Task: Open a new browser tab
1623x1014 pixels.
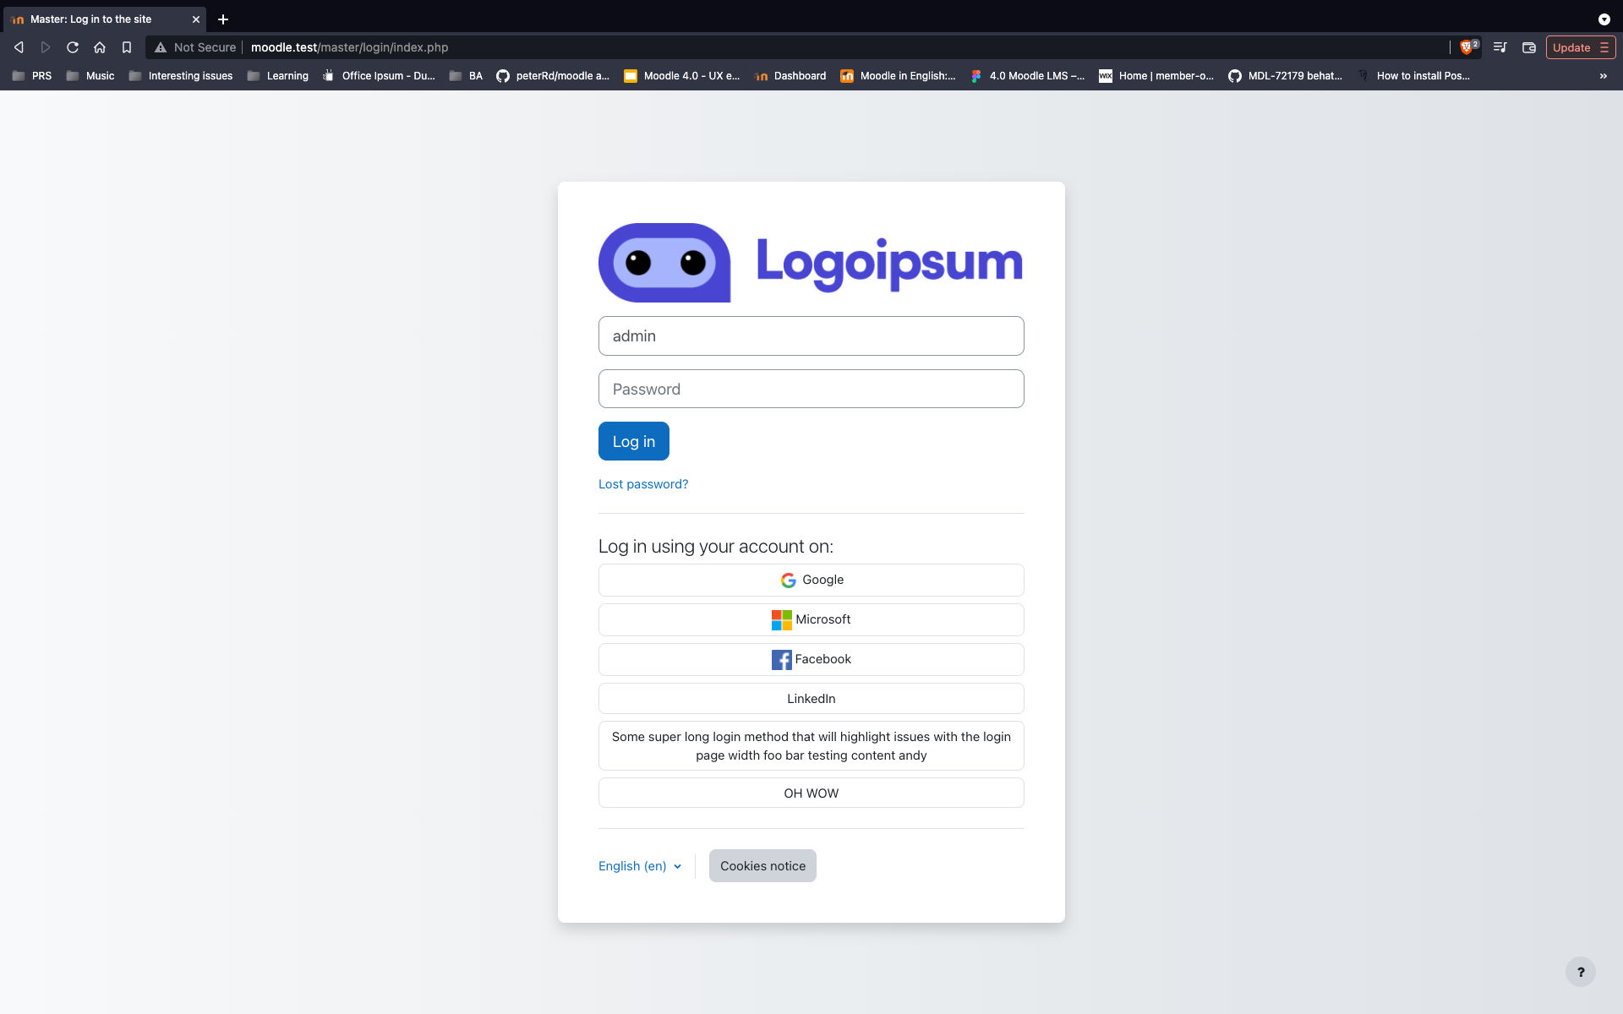Action: [223, 19]
